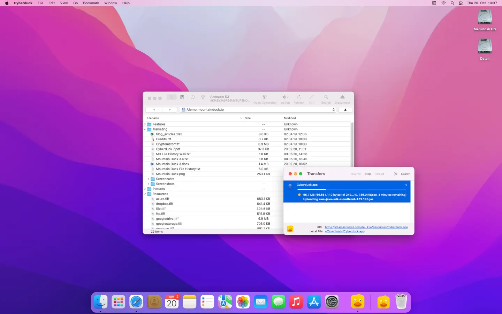This screenshot has height=314, width=502.
Task: Go to parent folder with up arrow
Action: (345, 110)
